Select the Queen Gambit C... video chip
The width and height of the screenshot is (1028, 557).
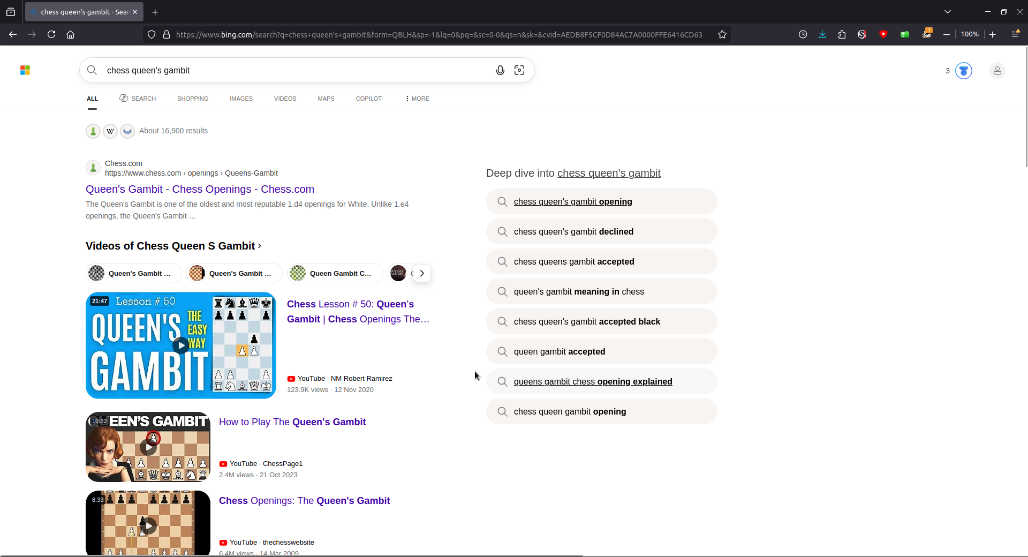[x=335, y=273]
